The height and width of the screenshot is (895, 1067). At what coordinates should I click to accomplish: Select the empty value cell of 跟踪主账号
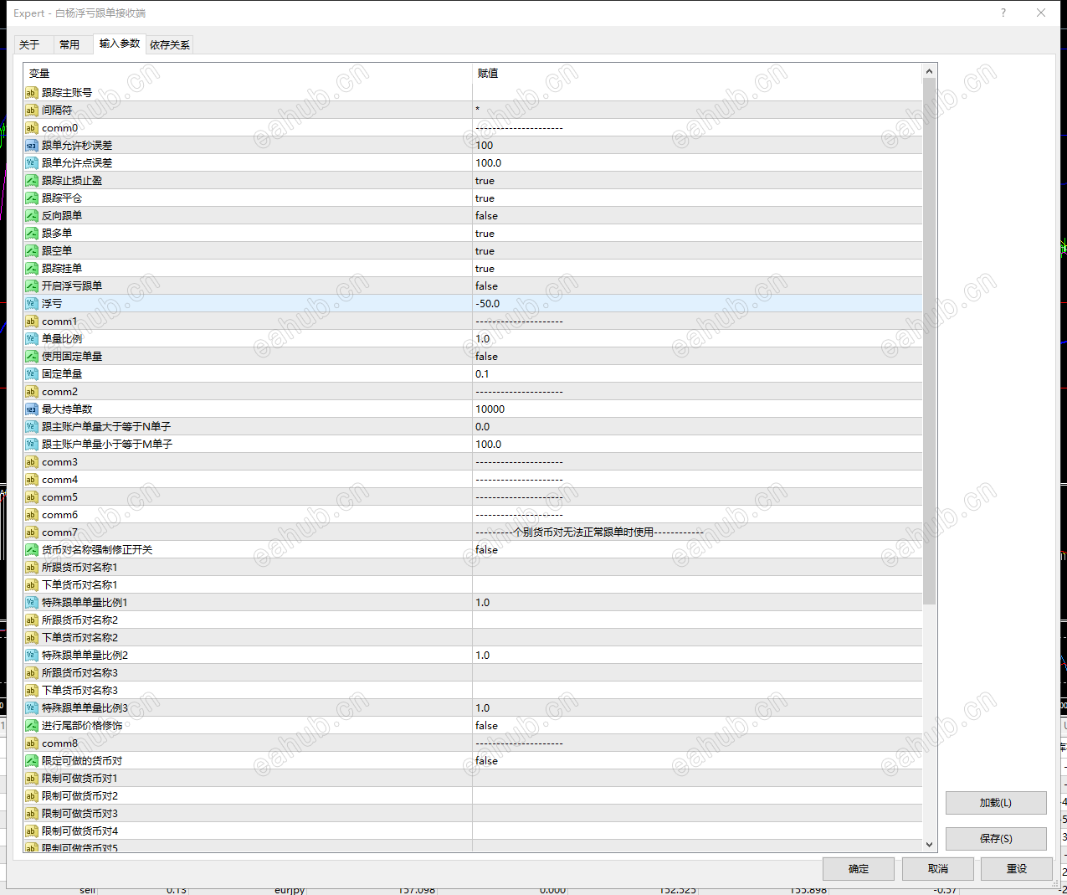(697, 93)
